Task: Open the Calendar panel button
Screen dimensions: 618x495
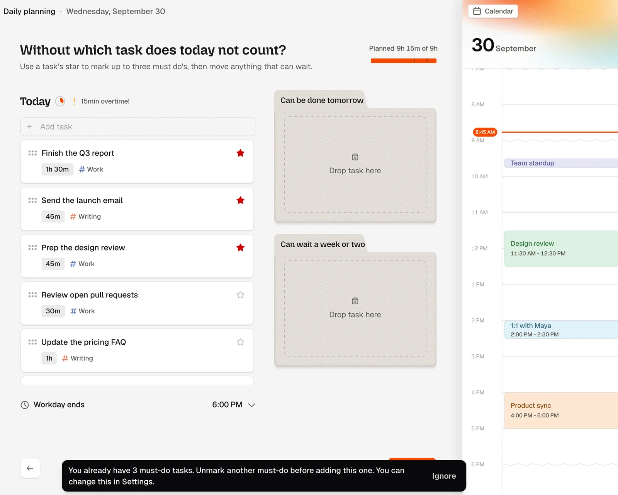Action: pos(493,11)
